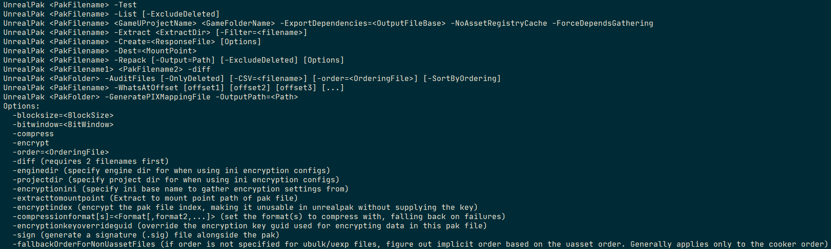
Task: Click the Options: heading line
Action: tap(21, 106)
